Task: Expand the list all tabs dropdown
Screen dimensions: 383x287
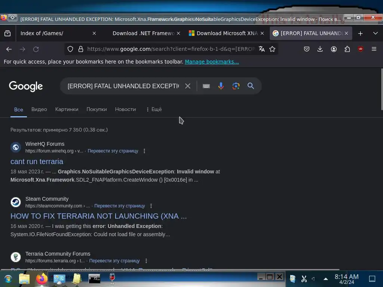Action: point(376,33)
